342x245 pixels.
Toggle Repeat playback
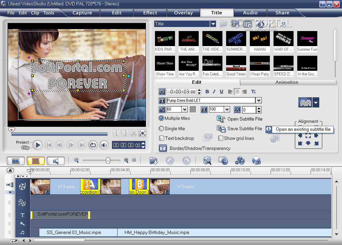93,145
